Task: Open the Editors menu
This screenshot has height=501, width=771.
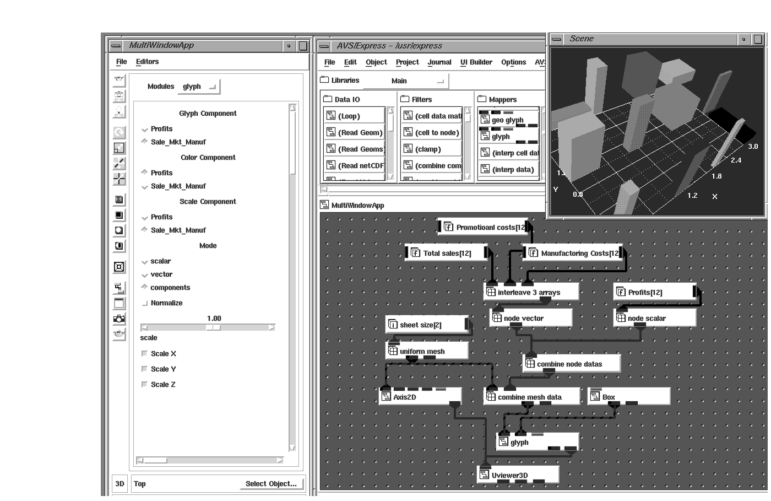Action: click(147, 62)
